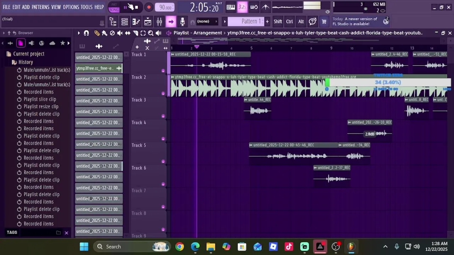This screenshot has width=454, height=255.
Task: Select the Mute tool speaker icon
Action: point(120,33)
